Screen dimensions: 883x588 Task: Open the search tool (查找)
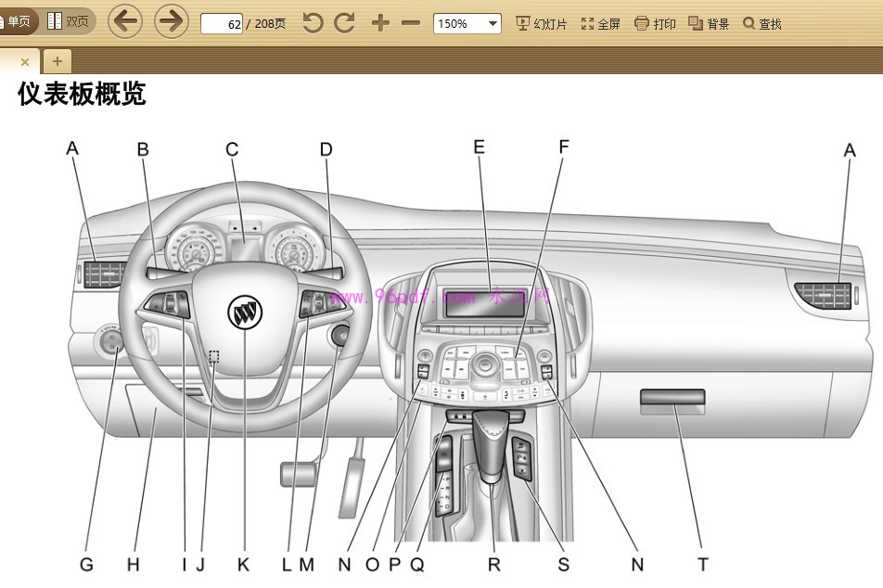point(762,24)
